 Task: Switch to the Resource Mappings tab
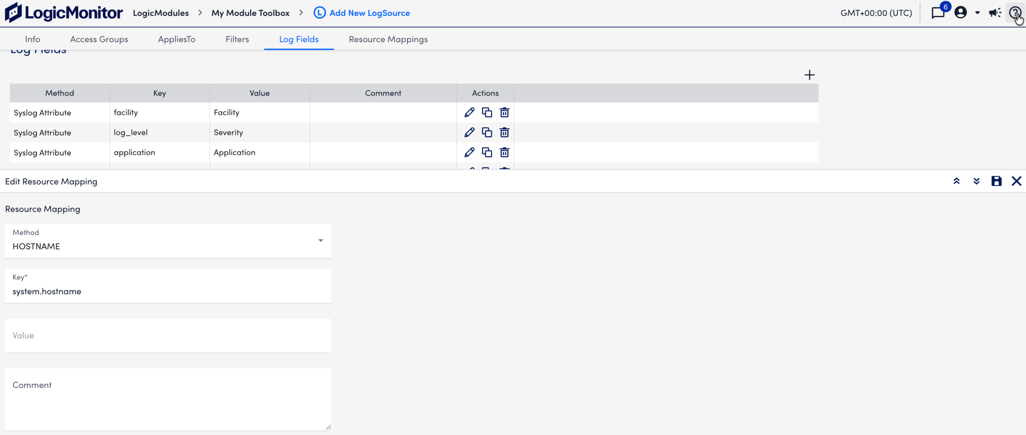click(388, 39)
